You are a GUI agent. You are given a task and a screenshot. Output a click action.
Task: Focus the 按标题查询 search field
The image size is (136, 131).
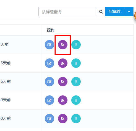[67, 12]
